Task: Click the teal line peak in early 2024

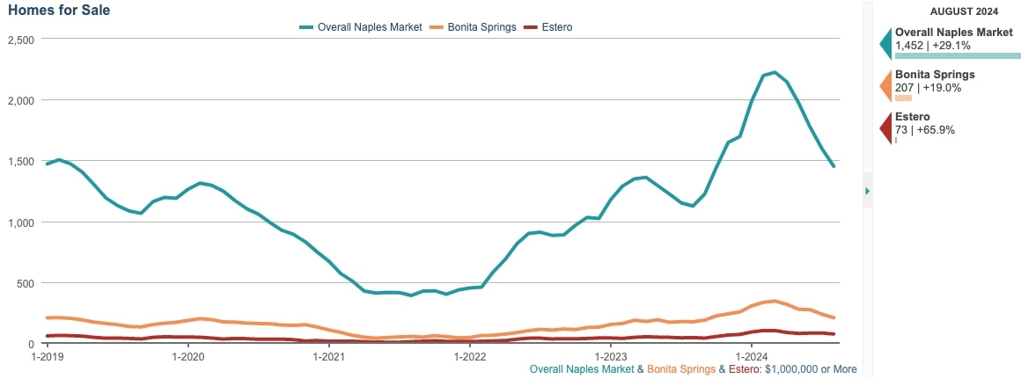Action: click(775, 72)
